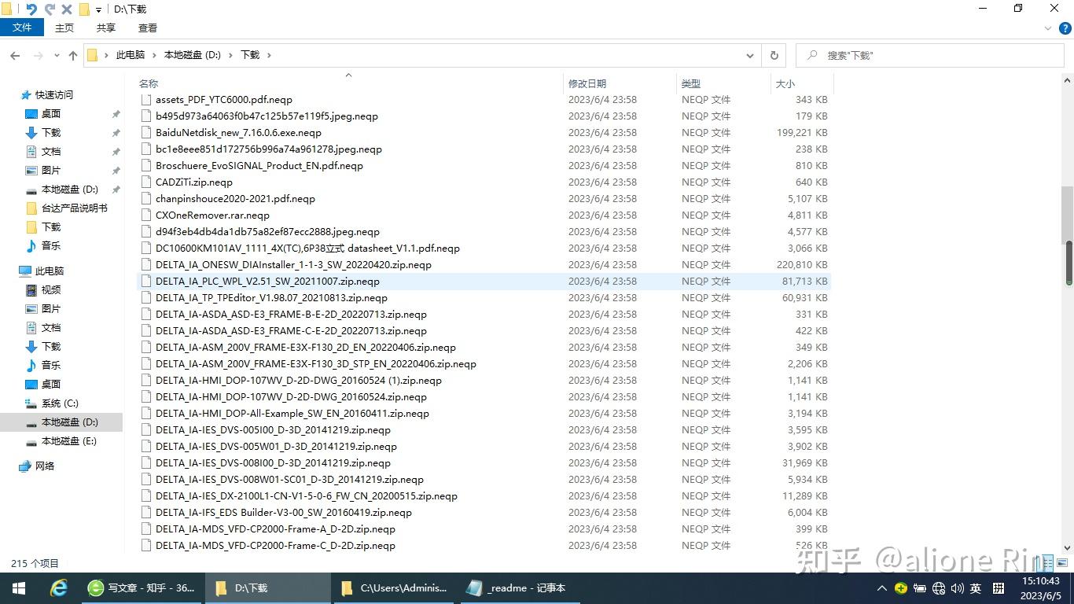Switch to the _readme - 记事本 Notepad window
The height and width of the screenshot is (604, 1074).
519,588
